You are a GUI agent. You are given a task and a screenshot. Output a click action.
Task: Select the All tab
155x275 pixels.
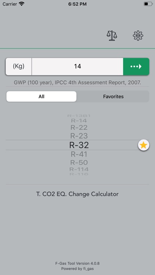point(42,96)
